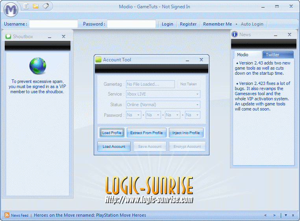Expand the Service Xbox LIVE dropdown
Viewport: 300px width, 221px height.
pyautogui.click(x=197, y=94)
